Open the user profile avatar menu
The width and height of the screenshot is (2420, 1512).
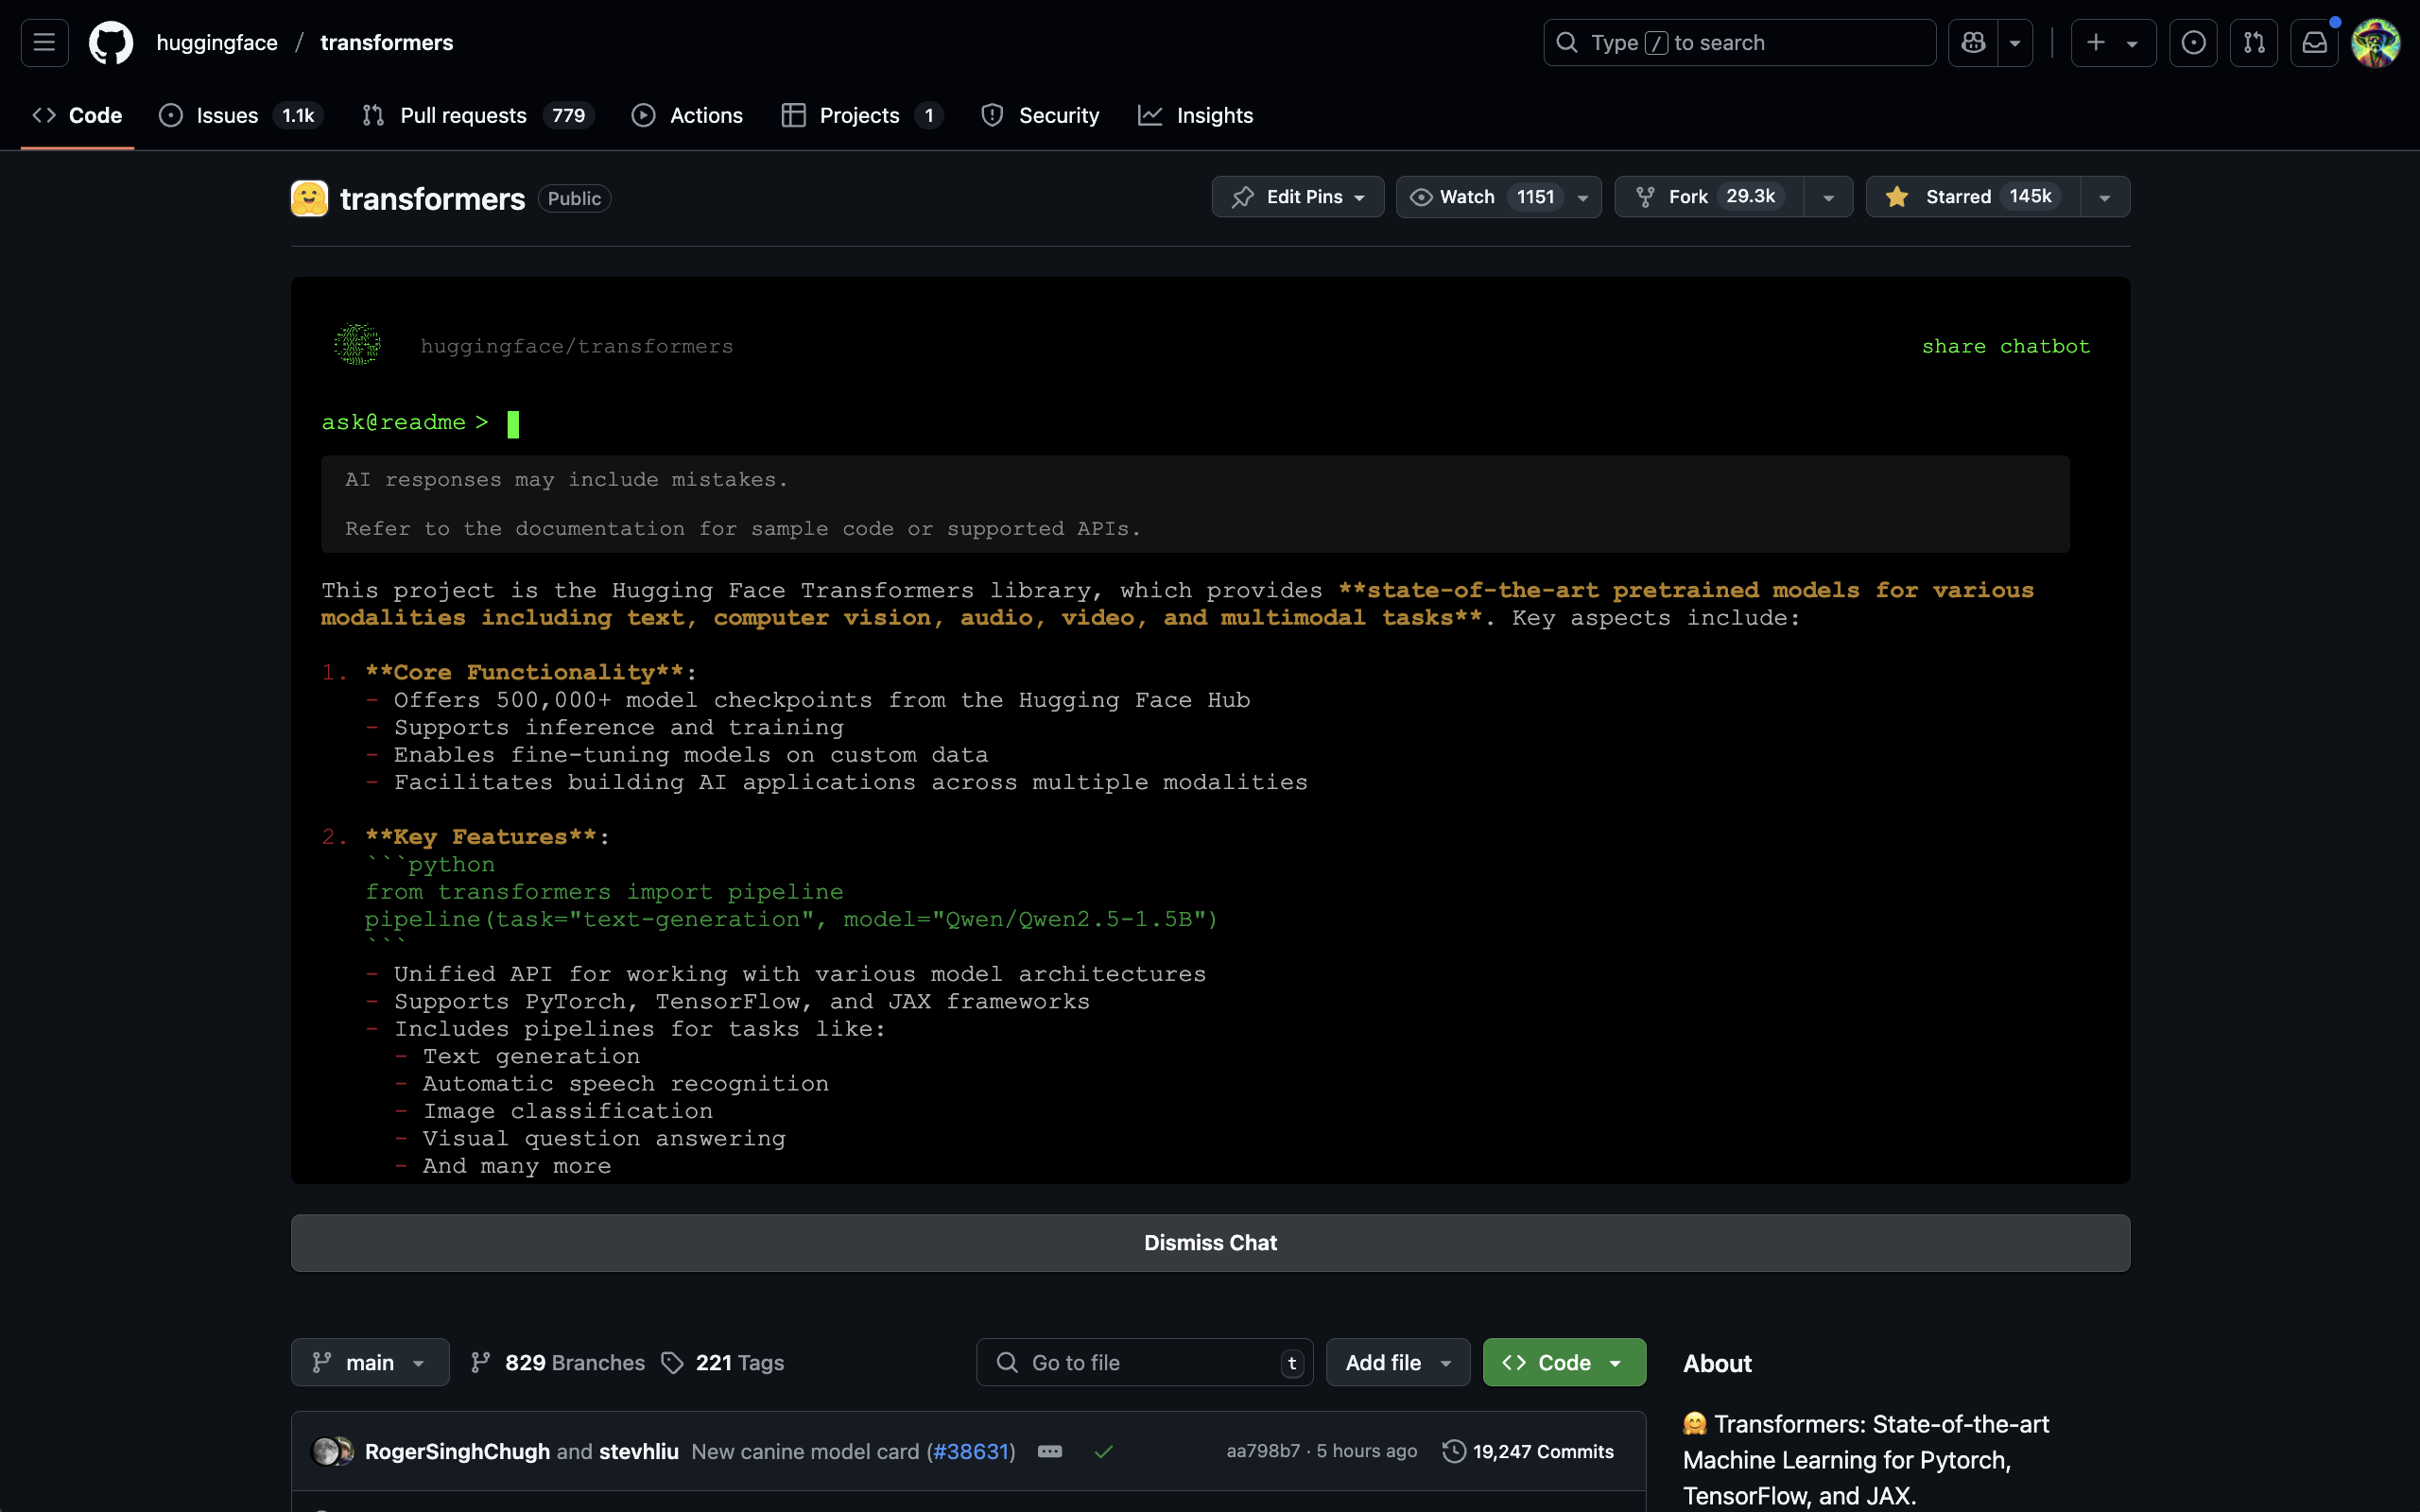pos(2375,43)
